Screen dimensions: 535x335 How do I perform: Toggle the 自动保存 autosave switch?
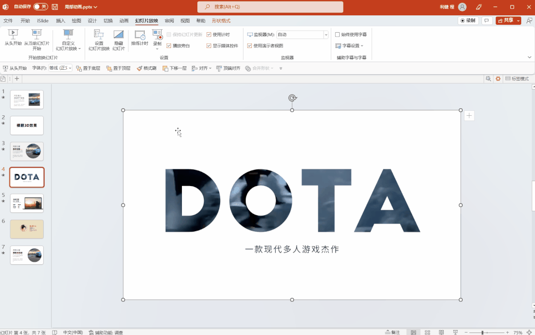pyautogui.click(x=40, y=7)
